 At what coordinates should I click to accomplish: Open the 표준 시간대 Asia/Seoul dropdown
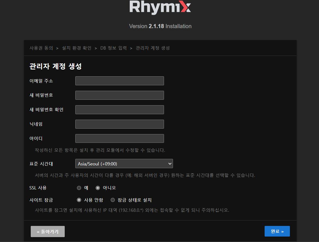(x=124, y=164)
